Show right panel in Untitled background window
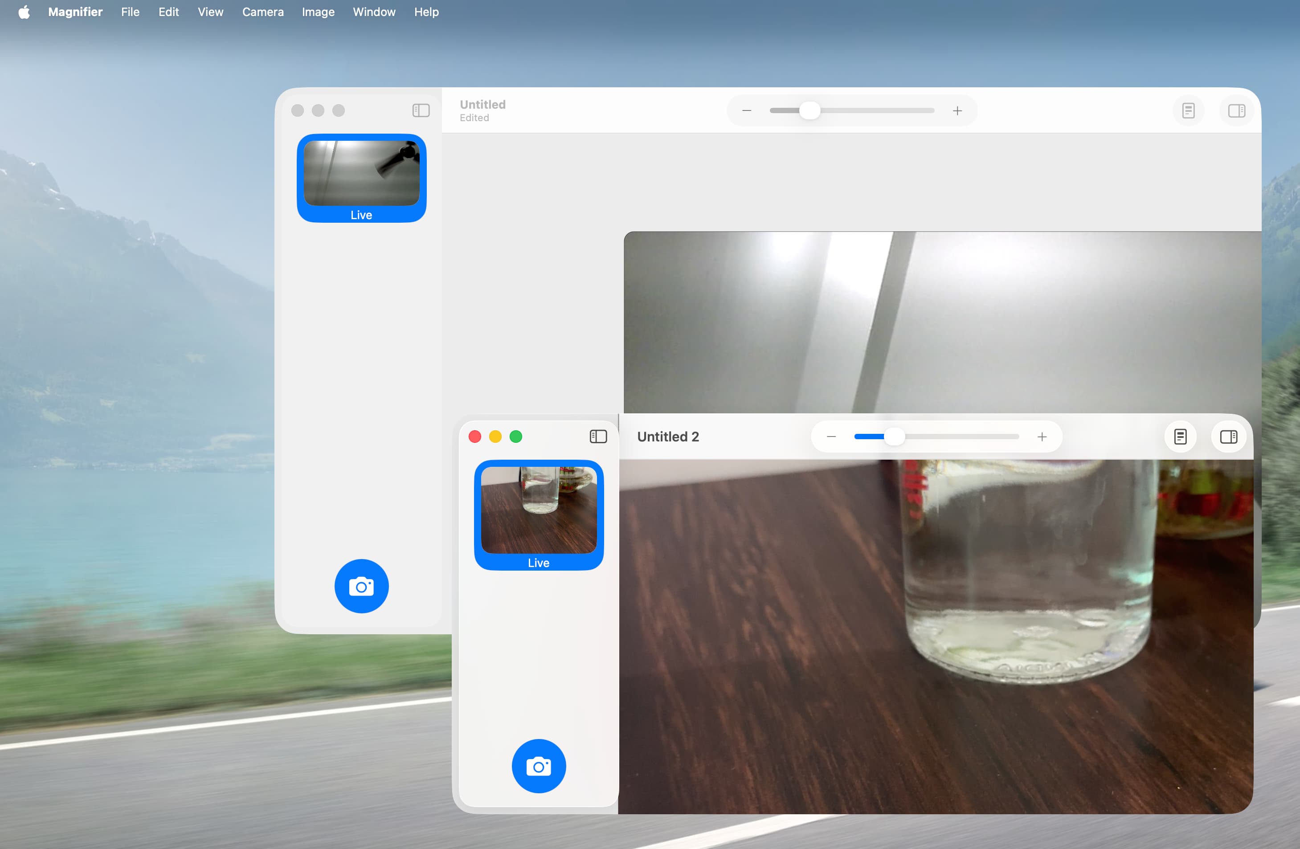Screen dimensions: 1300x849 [x=1236, y=111]
